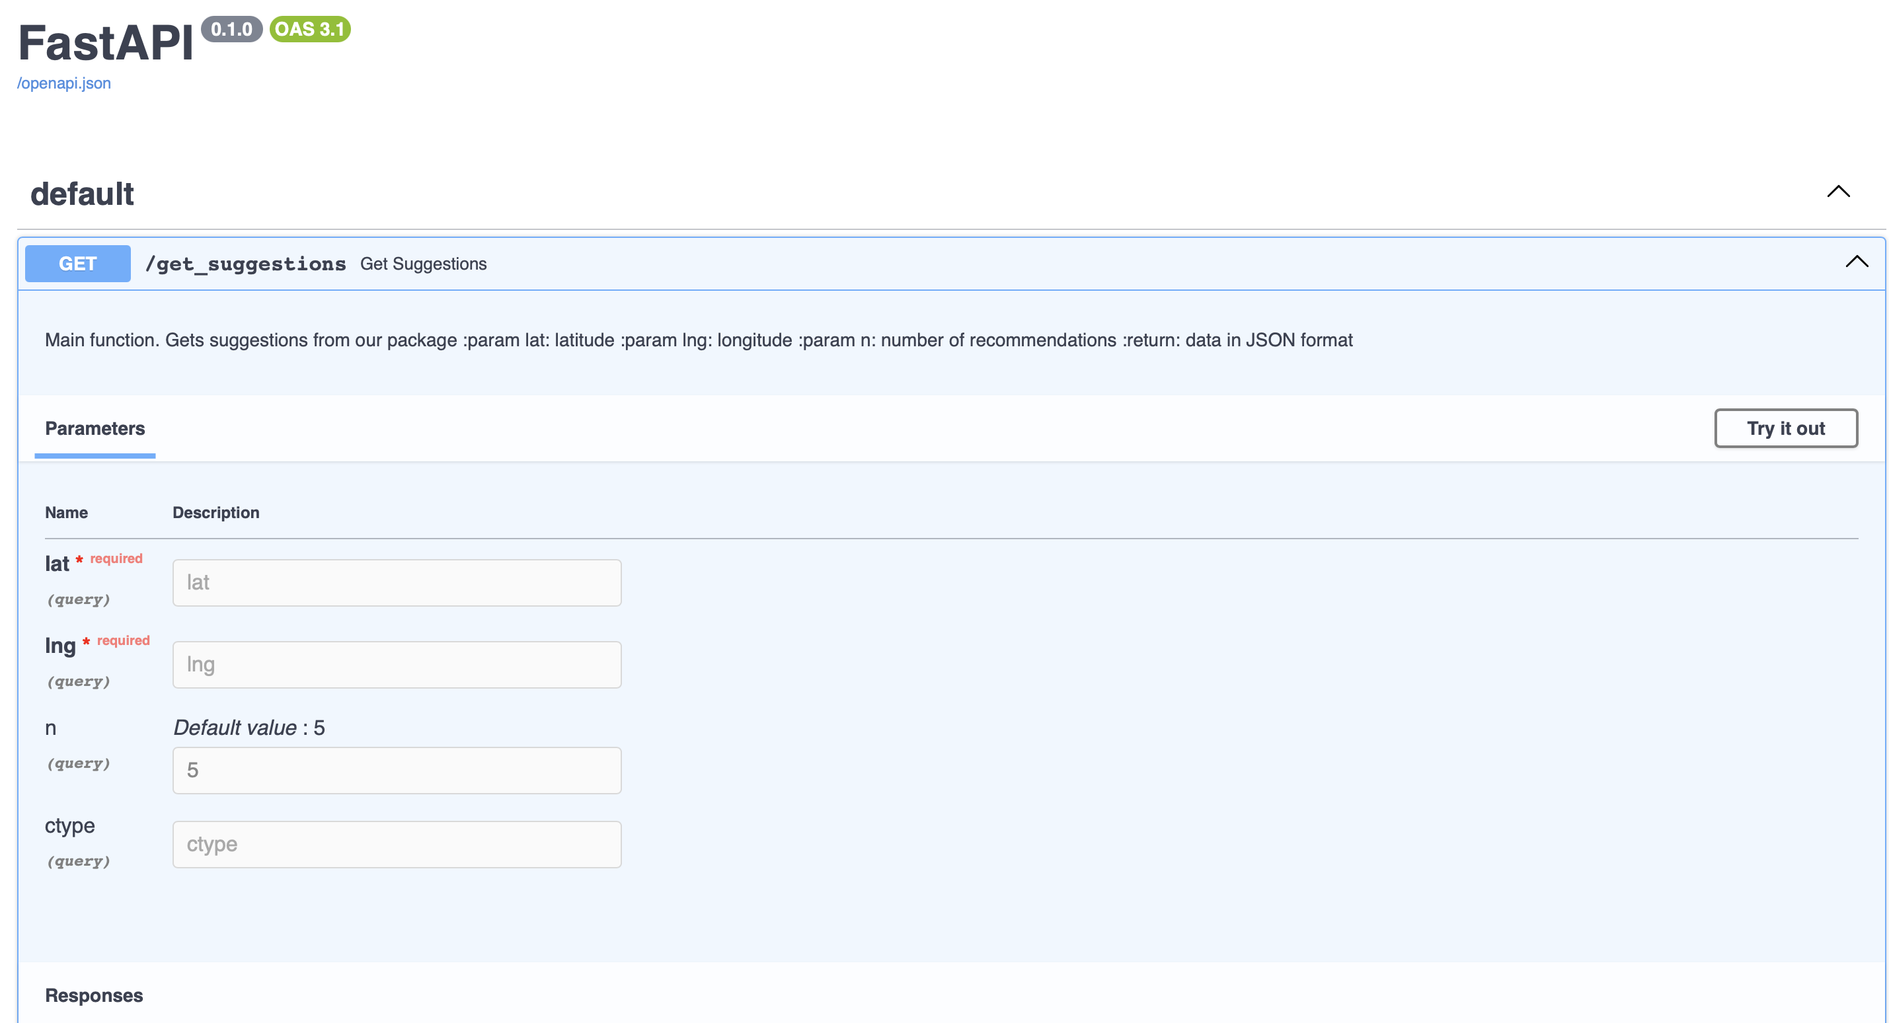Click the Description column header
The image size is (1889, 1023).
tap(215, 513)
